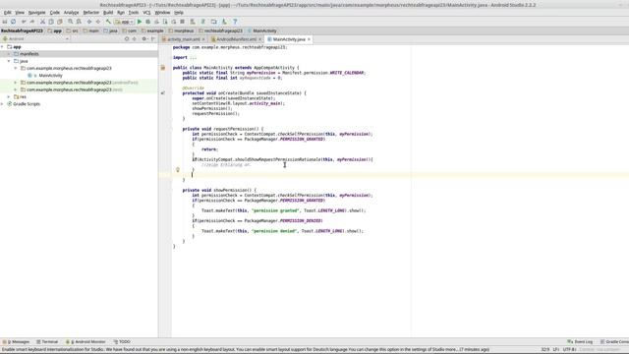Close the MainActivity.java tab
Screen dimensions: 629x354
click(x=309, y=39)
